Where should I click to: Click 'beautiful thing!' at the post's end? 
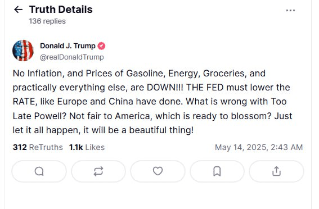click(x=161, y=130)
